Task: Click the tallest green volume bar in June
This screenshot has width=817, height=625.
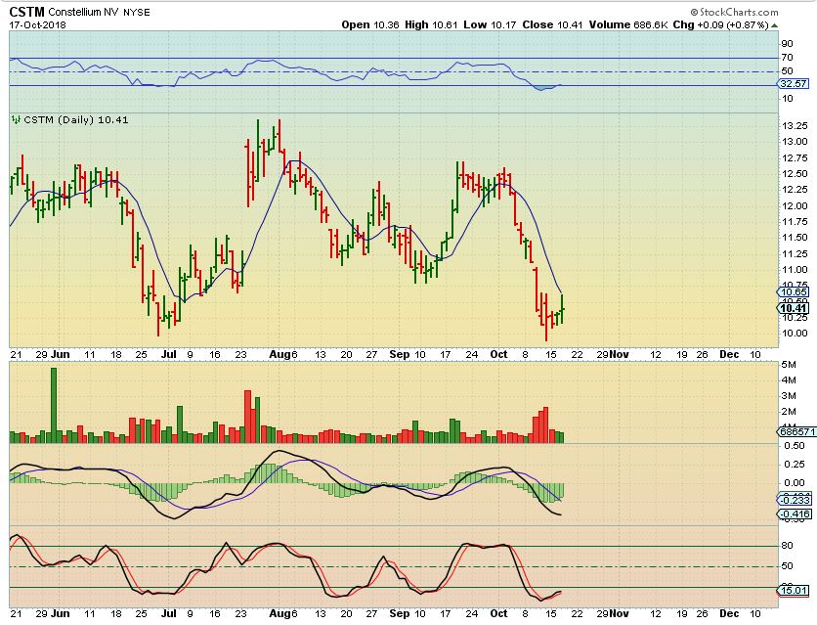Action: click(x=54, y=403)
